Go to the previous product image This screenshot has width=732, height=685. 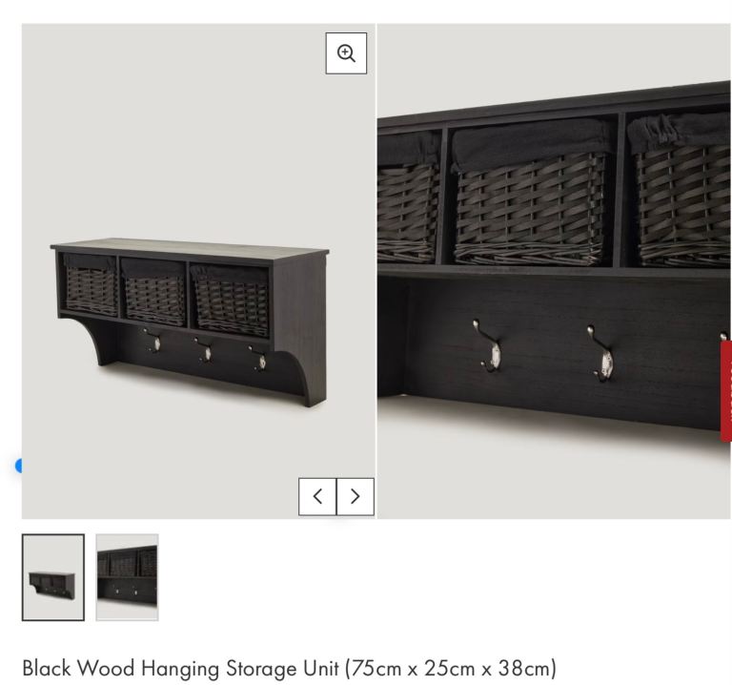coord(317,496)
